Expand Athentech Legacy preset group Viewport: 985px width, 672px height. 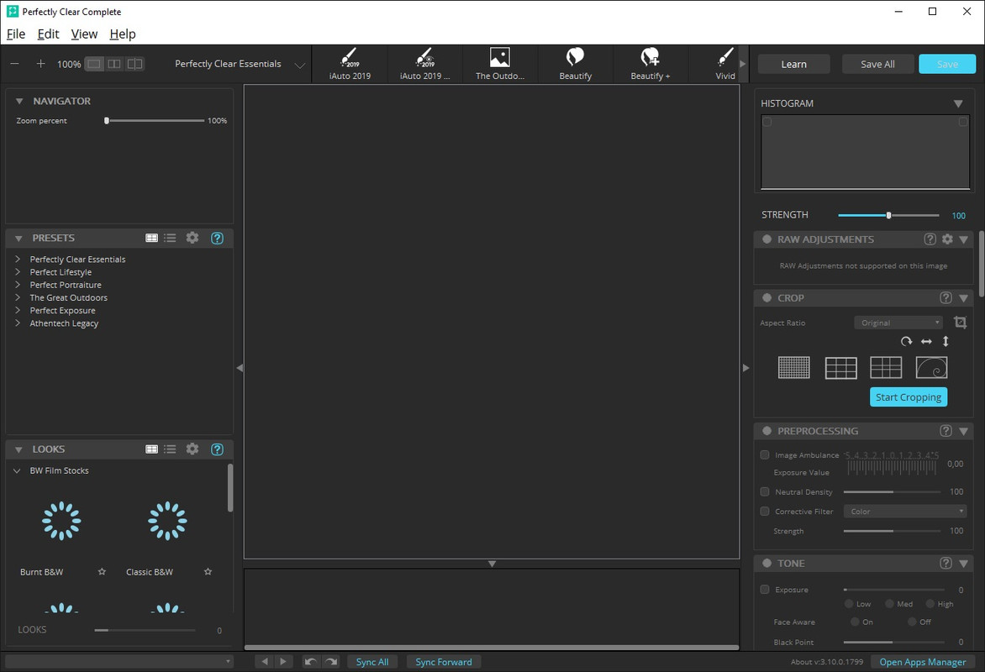point(18,323)
